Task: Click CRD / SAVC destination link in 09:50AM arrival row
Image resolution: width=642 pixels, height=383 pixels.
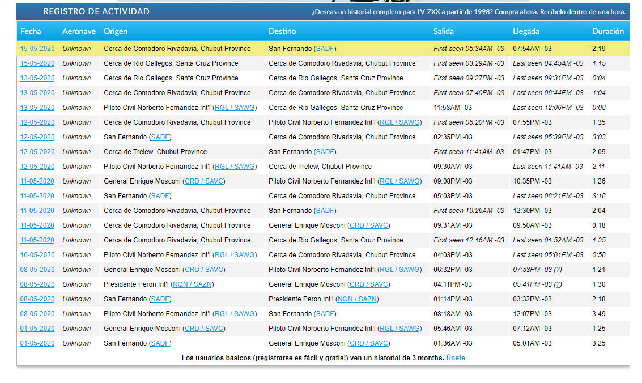Action: (x=369, y=225)
